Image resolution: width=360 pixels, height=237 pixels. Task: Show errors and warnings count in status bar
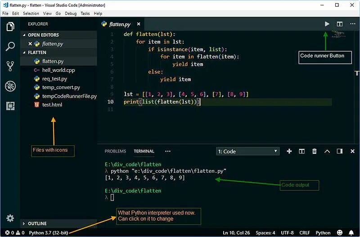click(15, 233)
